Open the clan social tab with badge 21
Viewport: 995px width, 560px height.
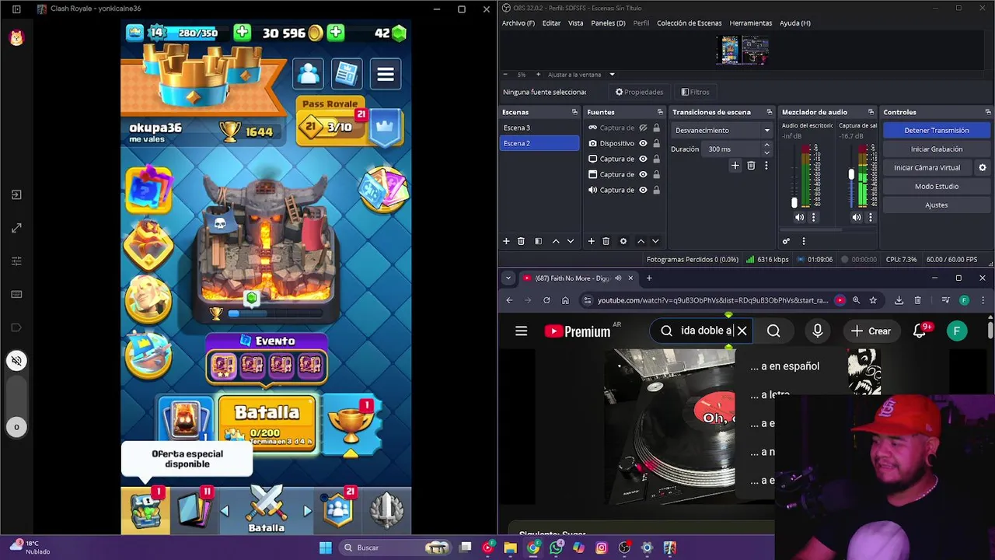point(338,510)
